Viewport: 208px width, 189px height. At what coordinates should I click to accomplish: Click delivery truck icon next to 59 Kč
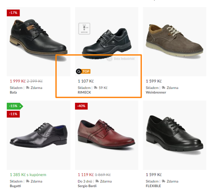(96, 88)
